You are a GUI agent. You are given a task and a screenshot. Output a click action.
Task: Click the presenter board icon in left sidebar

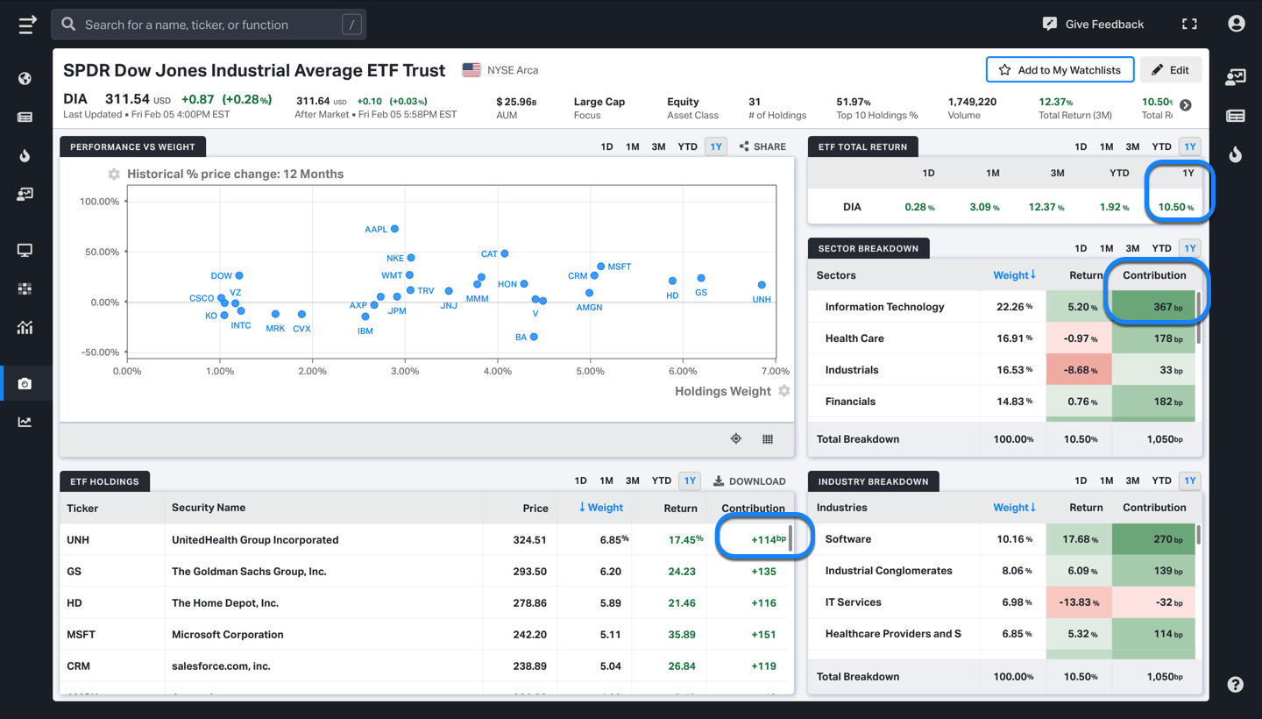pyautogui.click(x=25, y=195)
